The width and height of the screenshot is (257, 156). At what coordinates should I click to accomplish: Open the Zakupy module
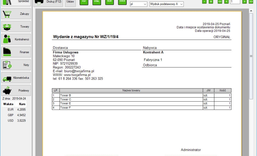tap(16, 14)
